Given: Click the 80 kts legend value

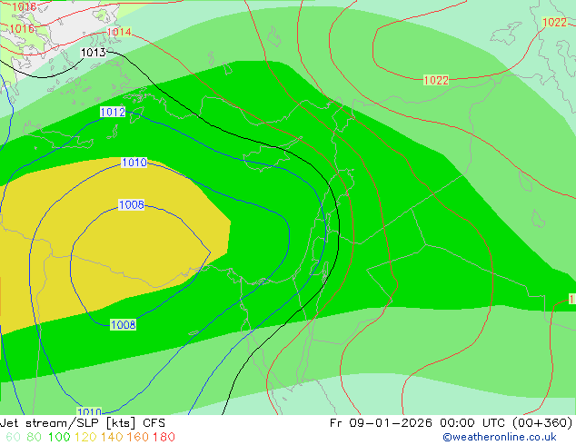Looking at the screenshot, I should [x=34, y=437].
